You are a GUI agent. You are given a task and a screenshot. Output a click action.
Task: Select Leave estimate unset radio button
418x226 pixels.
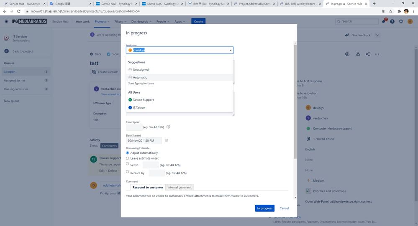click(128, 158)
